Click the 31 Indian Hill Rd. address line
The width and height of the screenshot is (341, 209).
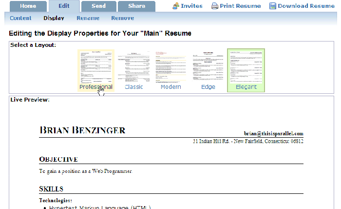coord(248,141)
